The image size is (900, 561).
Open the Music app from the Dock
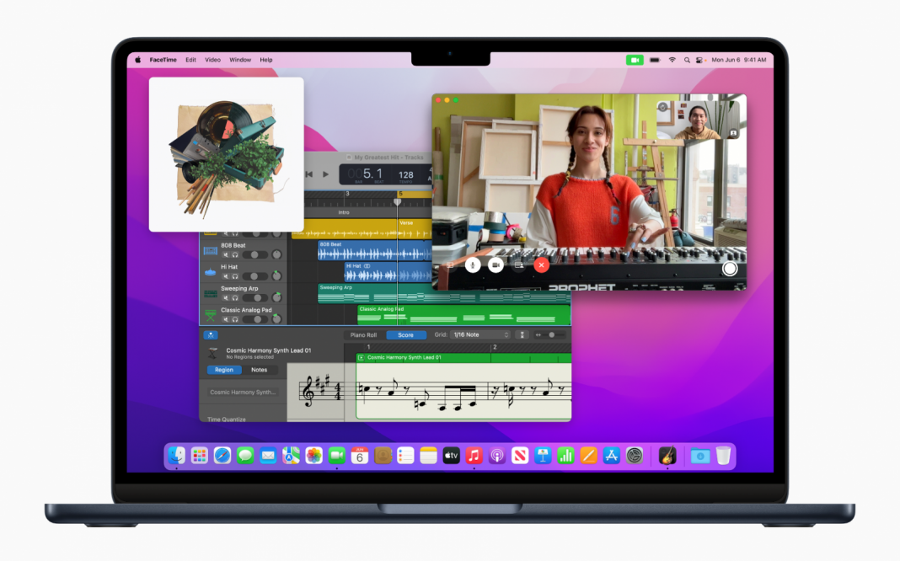472,456
